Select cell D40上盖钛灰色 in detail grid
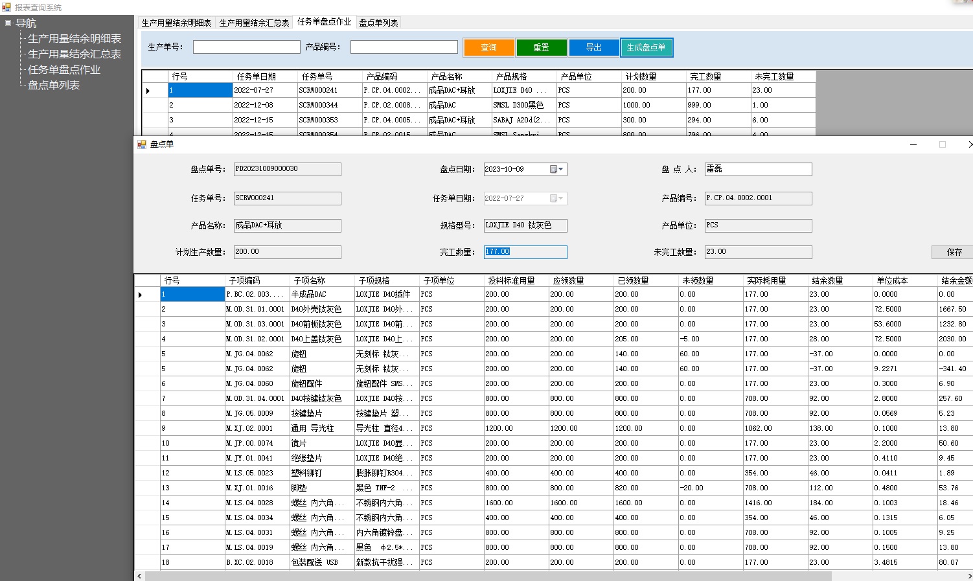 (x=322, y=339)
